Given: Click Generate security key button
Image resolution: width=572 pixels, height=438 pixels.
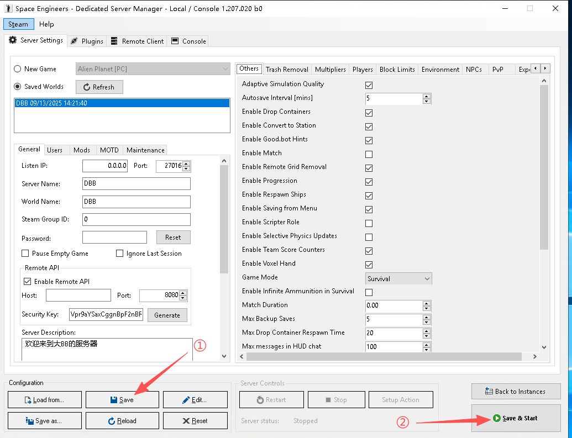Looking at the screenshot, I should point(167,315).
